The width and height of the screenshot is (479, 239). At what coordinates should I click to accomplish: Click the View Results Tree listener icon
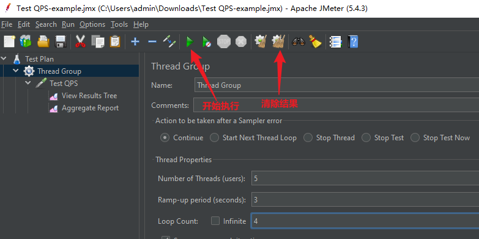click(x=54, y=96)
